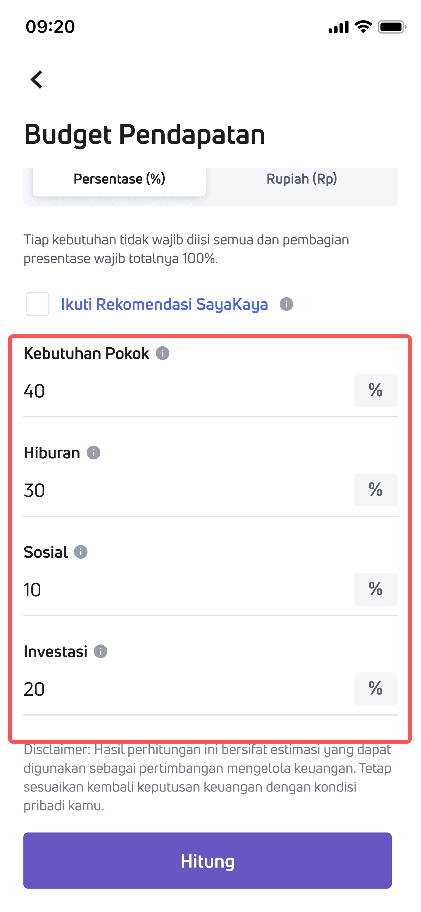Tap the Ikuti Rekomendasi SayaKaya link
421x912 pixels.
[x=164, y=304]
